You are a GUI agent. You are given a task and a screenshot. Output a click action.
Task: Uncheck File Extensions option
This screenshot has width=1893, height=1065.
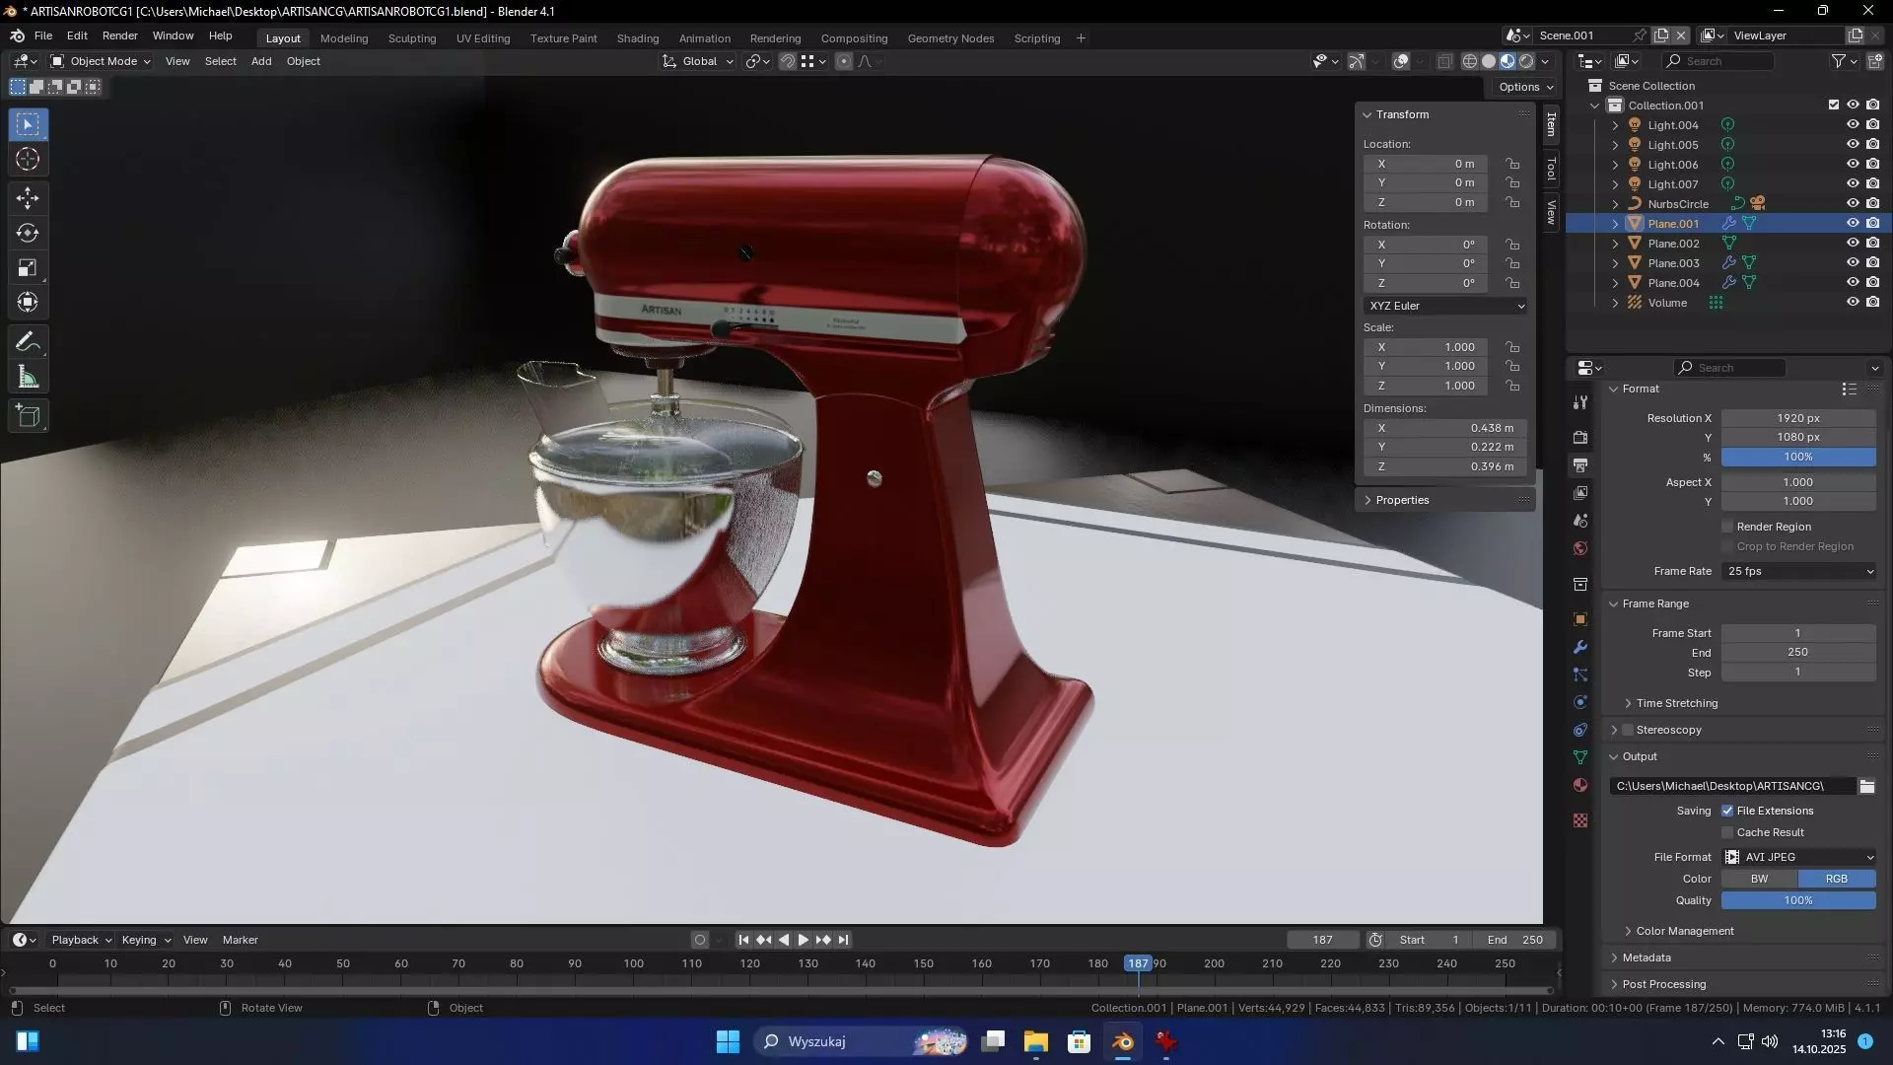pyautogui.click(x=1727, y=811)
